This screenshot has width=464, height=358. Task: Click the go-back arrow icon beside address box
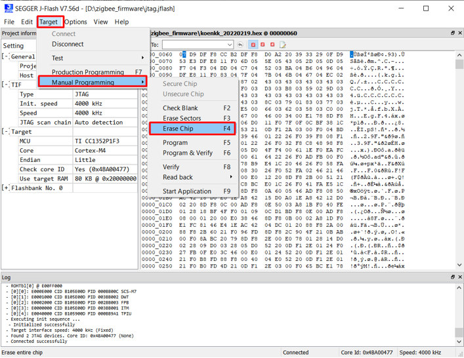point(240,45)
